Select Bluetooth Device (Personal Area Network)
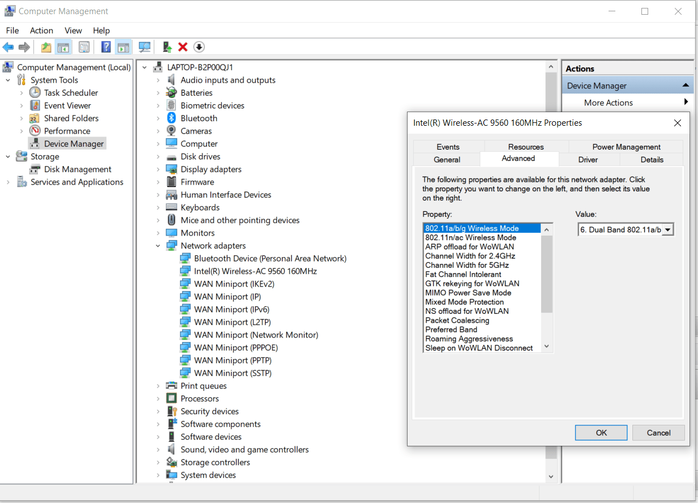This screenshot has height=503, width=698. pyautogui.click(x=270, y=258)
